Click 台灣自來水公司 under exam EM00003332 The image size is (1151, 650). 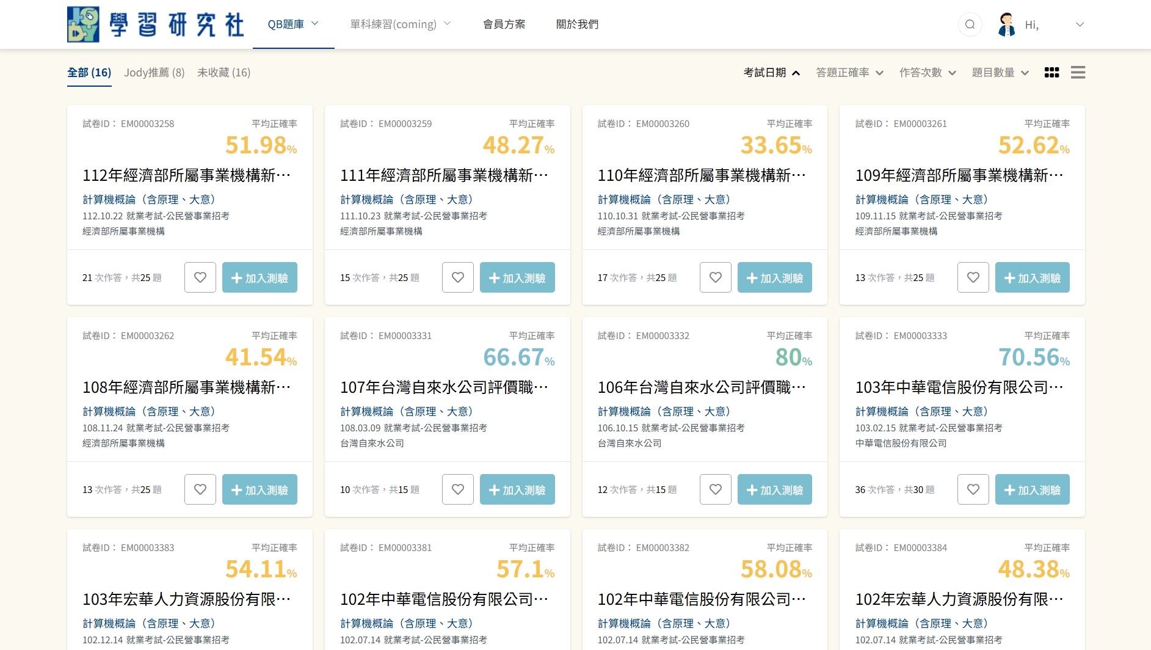coord(630,444)
